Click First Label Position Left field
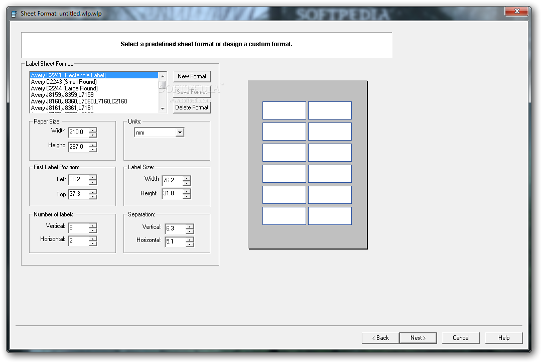Viewport: 542px width, 363px height. click(x=78, y=179)
